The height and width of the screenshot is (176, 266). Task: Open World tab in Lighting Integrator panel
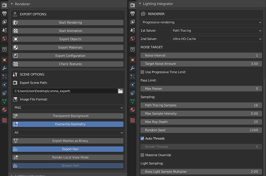point(133,39)
